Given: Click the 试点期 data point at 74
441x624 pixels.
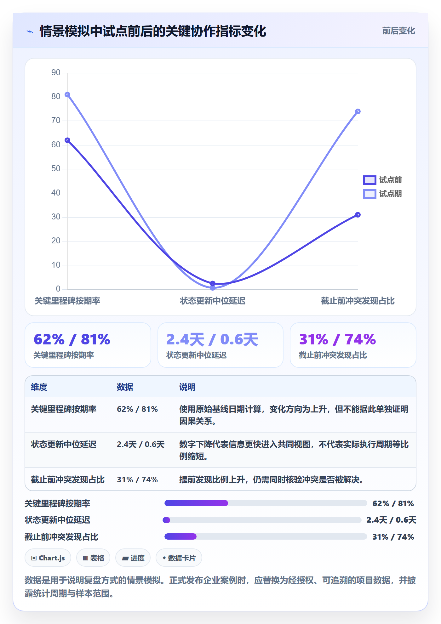Looking at the screenshot, I should tap(358, 111).
